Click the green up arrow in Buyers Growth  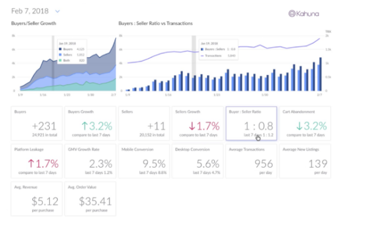click(85, 126)
